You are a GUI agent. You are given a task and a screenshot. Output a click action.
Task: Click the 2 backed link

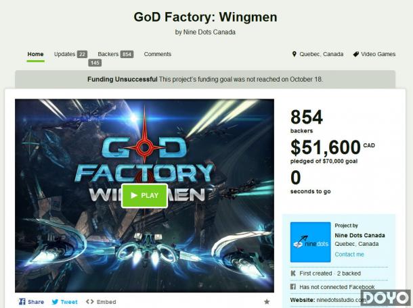point(349,274)
